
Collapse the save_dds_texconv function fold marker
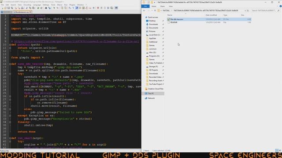coord(10,64)
